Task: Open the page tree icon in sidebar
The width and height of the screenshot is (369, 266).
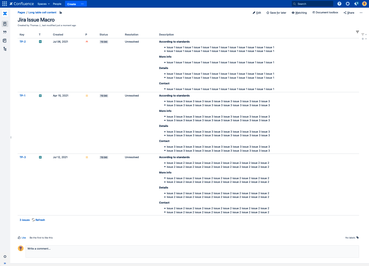Action: [x=5, y=49]
